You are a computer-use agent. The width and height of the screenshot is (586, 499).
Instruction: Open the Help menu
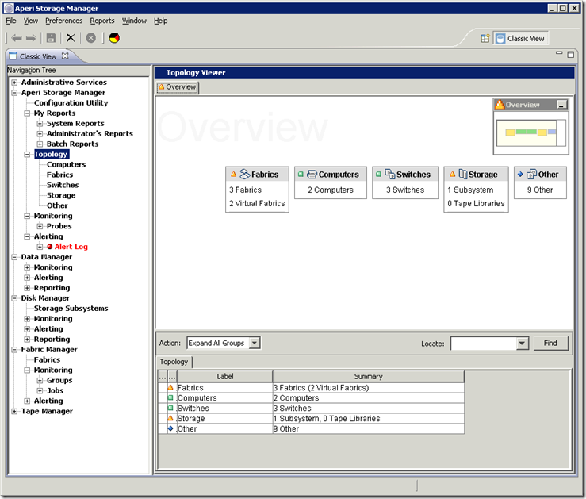click(161, 21)
